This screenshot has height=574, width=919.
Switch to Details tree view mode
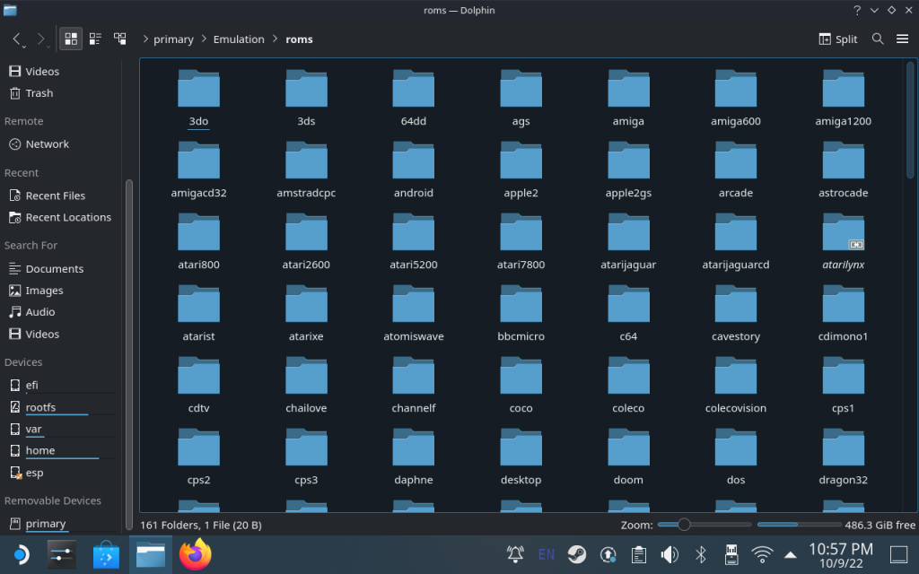[119, 39]
